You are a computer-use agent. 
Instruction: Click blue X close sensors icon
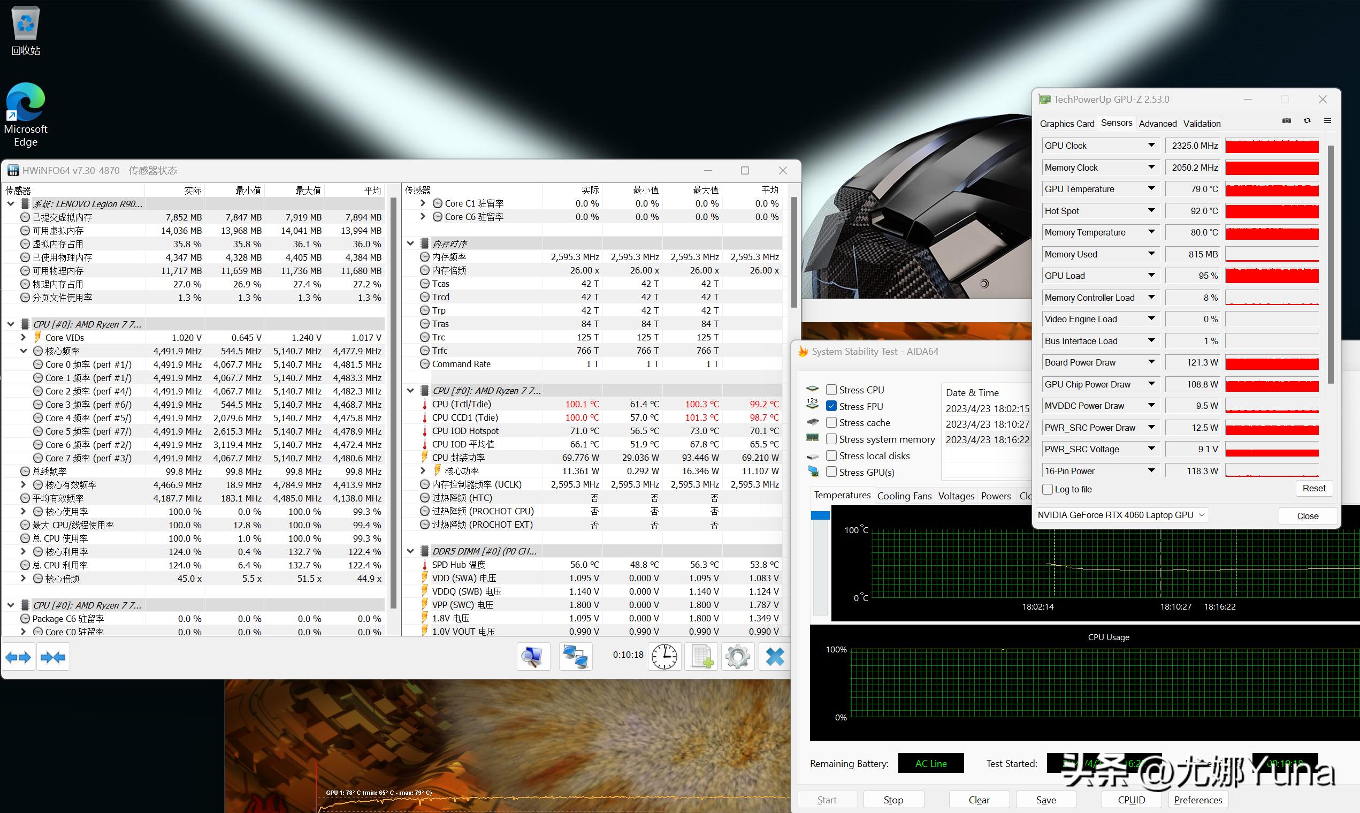774,656
